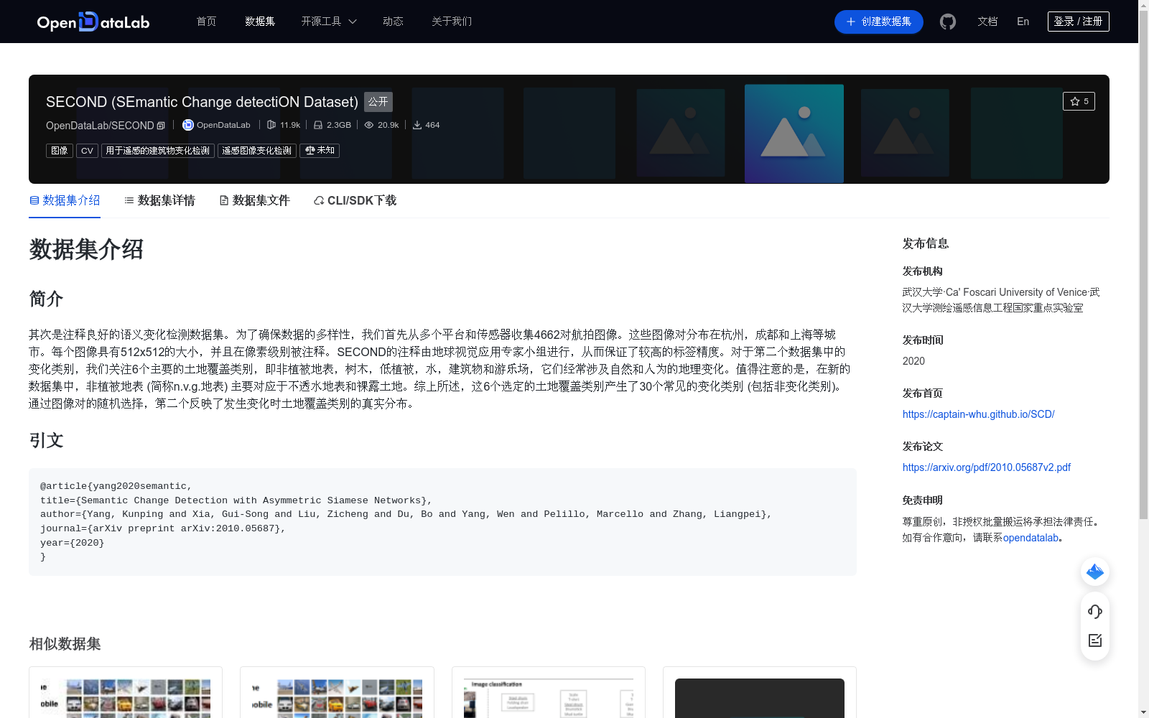Click the blue OpenDataLab assistant floating icon
The height and width of the screenshot is (718, 1149).
pos(1094,572)
